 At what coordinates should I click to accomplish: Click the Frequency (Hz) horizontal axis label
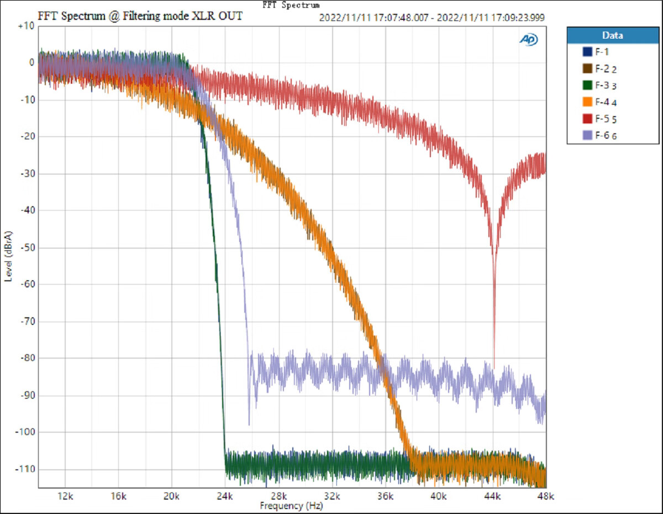pos(291,506)
